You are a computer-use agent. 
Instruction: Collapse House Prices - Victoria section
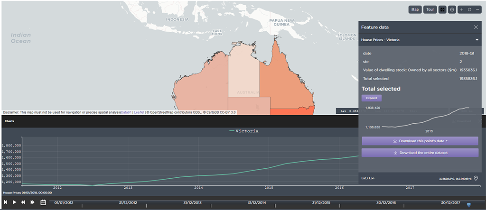(477, 40)
